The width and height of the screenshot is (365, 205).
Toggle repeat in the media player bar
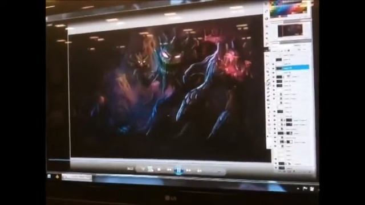[x=151, y=170]
